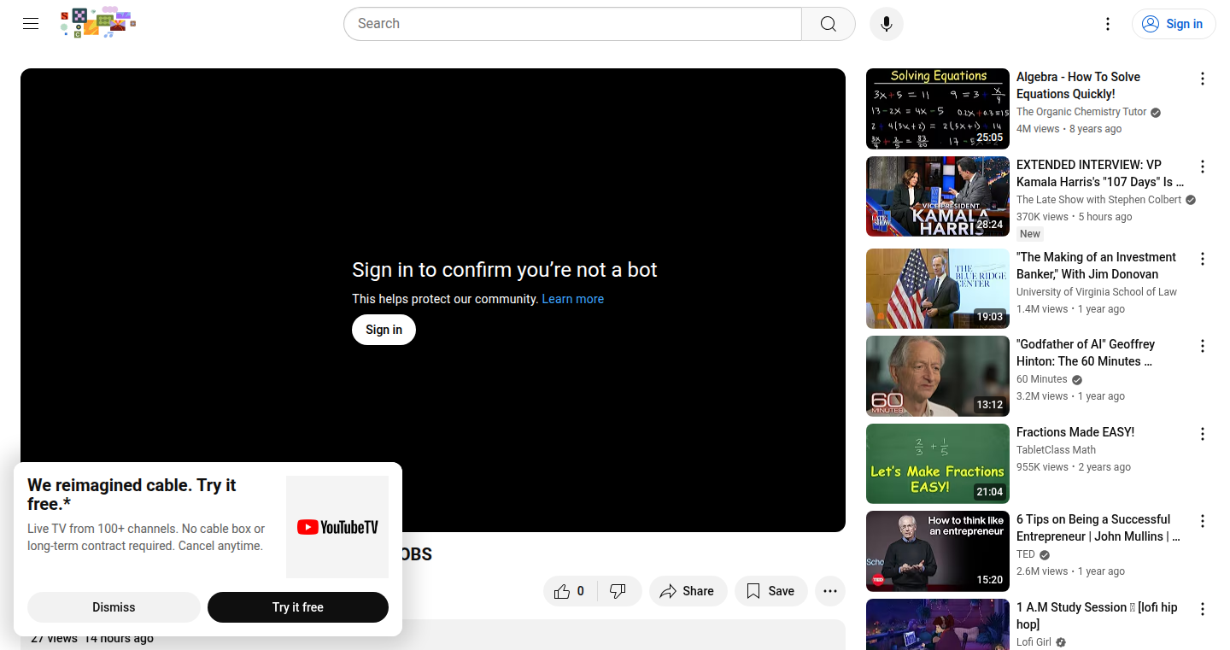1230x650 pixels.
Task: Click channel name TED
Action: click(x=1026, y=554)
